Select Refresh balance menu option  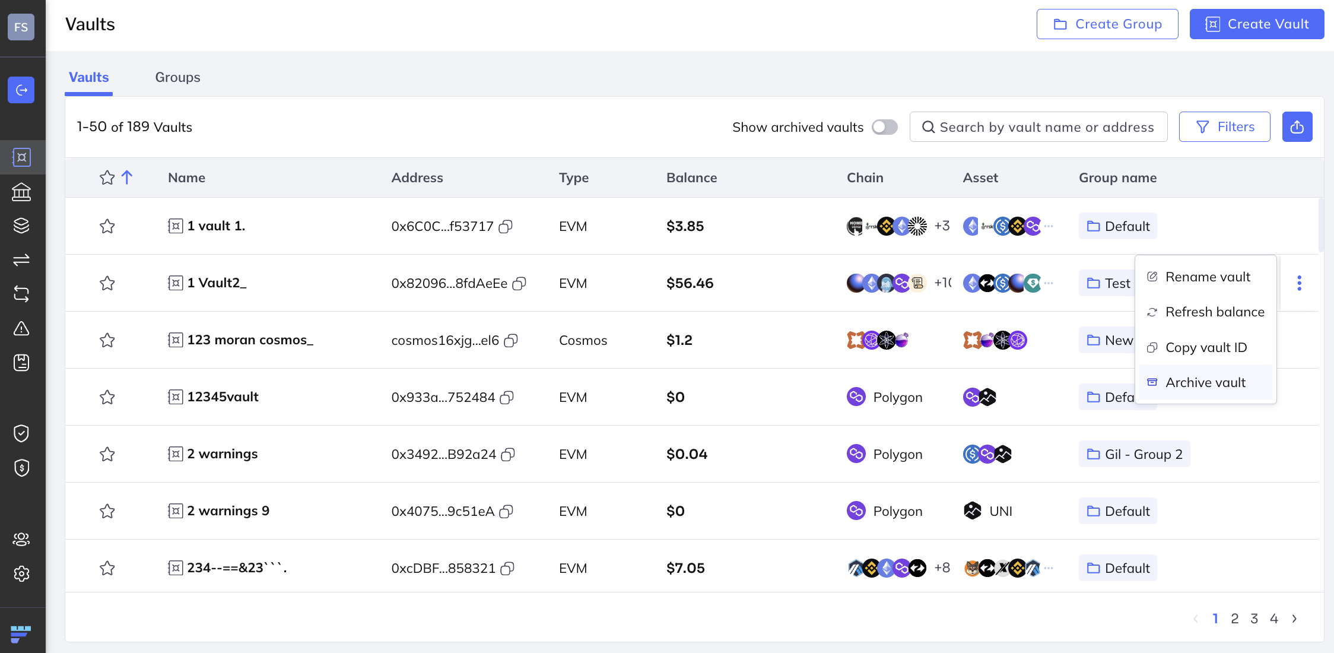point(1206,312)
